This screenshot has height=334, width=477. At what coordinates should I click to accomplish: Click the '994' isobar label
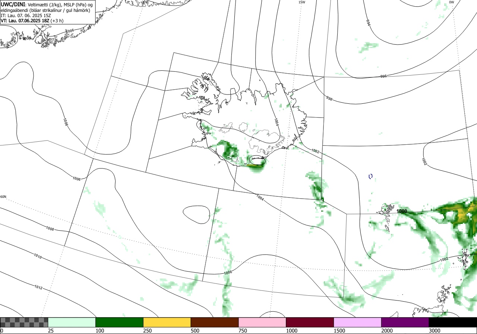pyautogui.click(x=369, y=23)
